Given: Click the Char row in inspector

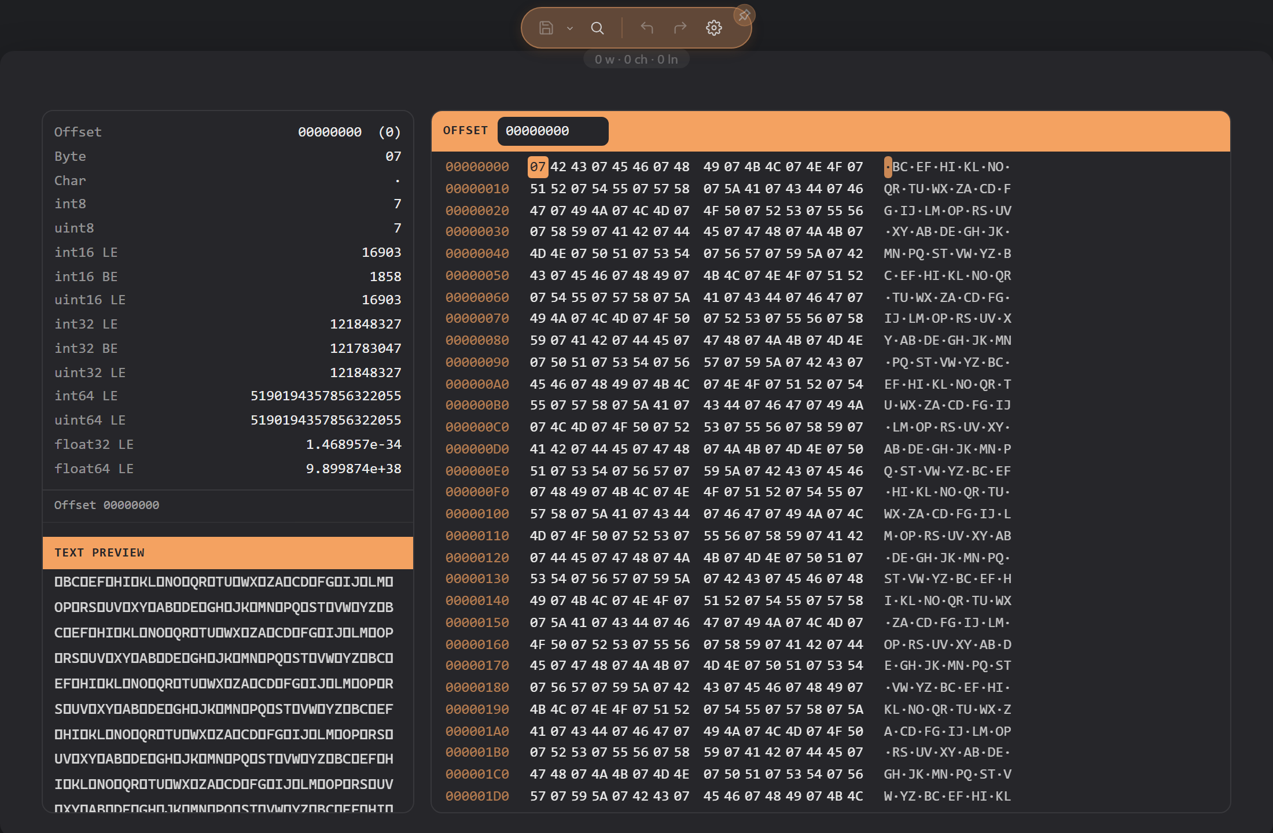Looking at the screenshot, I should coord(228,180).
